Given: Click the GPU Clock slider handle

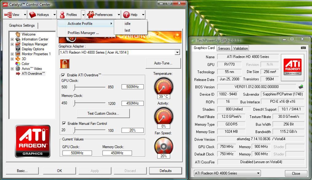Looking at the screenshot, I should coord(74,87).
